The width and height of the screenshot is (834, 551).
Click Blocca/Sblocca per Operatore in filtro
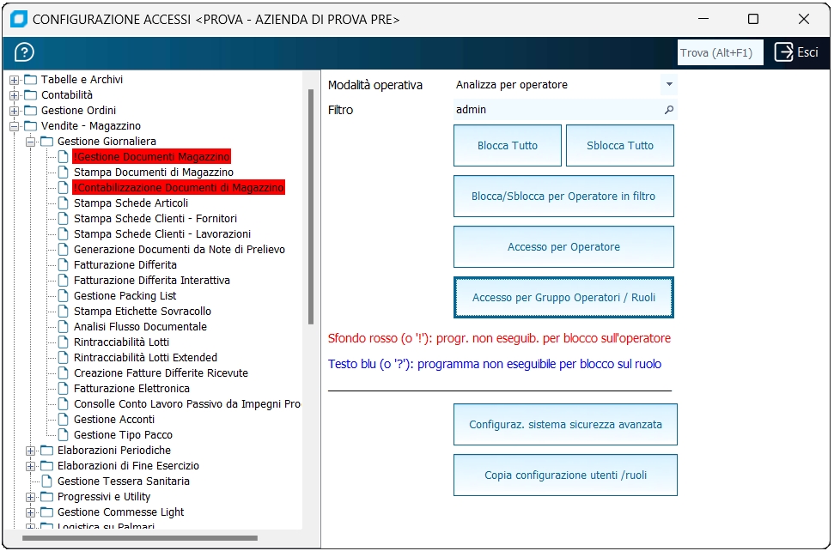tap(563, 196)
